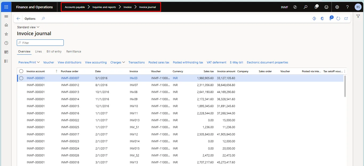
Task: Open Workspaces icon in the sidebar
Action: [6, 52]
